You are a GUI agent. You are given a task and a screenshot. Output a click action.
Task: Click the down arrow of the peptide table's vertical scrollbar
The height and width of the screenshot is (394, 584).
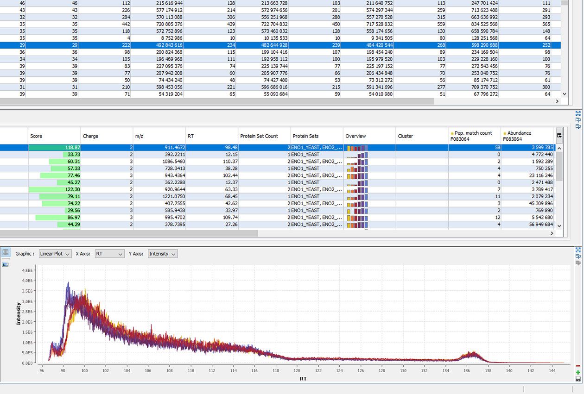(559, 225)
